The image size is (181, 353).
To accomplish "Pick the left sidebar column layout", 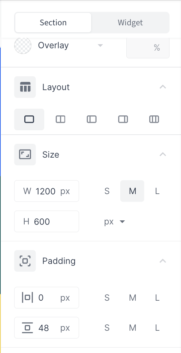I will [x=92, y=119].
